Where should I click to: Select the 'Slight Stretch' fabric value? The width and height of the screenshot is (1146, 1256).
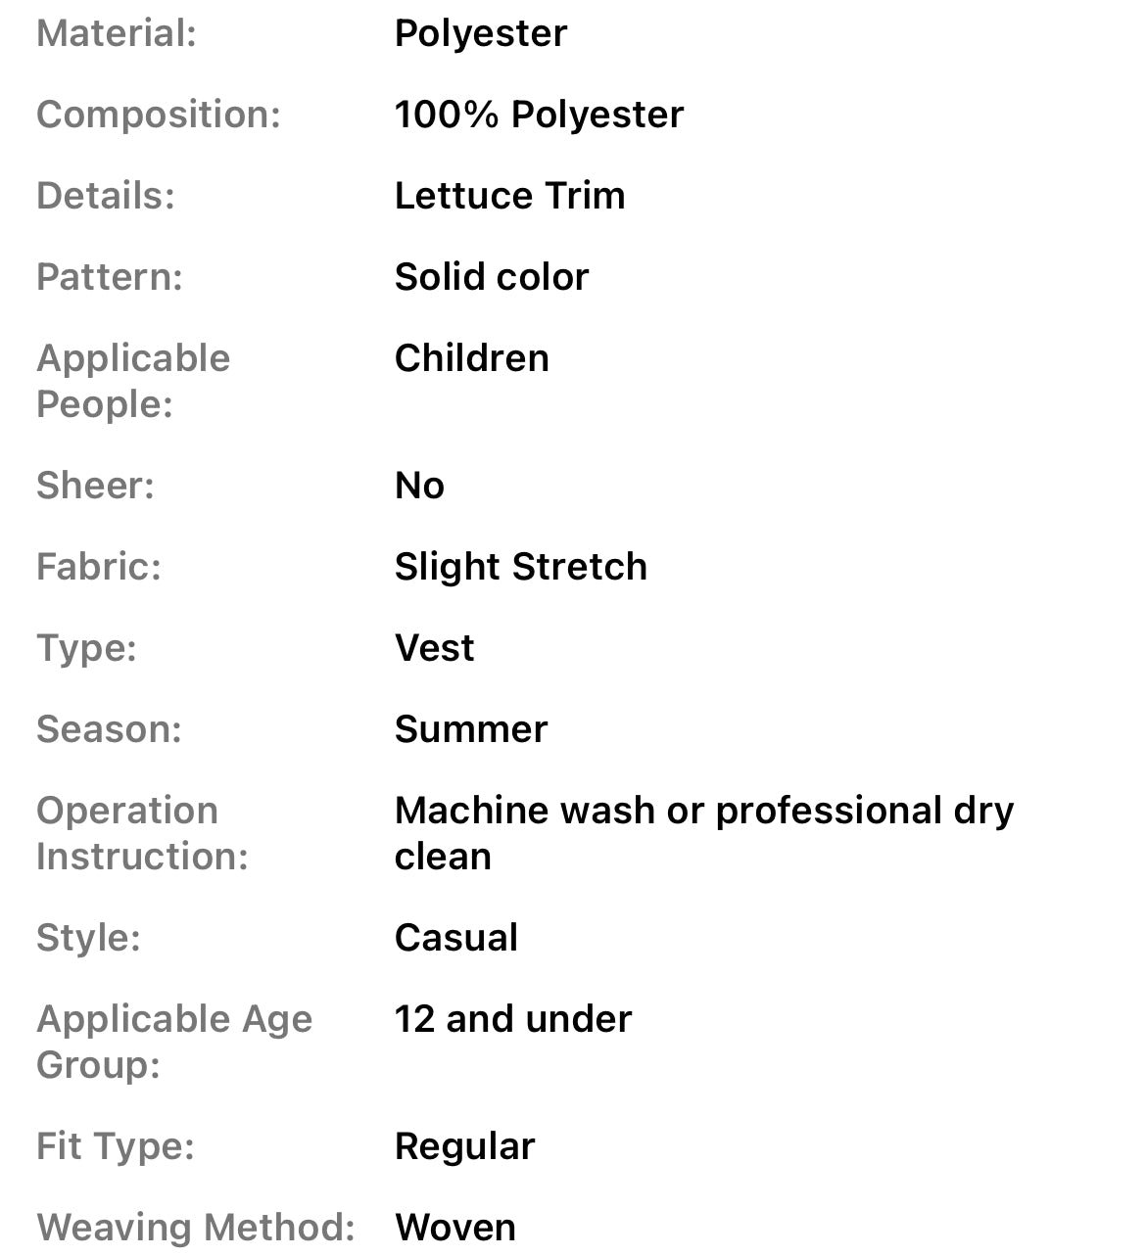pyautogui.click(x=520, y=567)
